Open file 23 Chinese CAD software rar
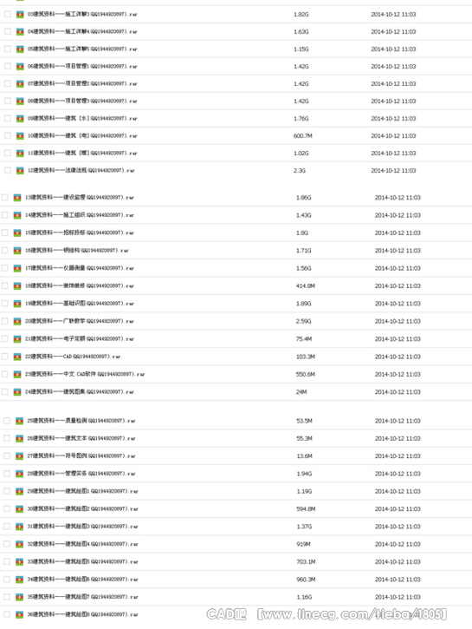Screen dimensions: 472x629 click(x=85, y=374)
